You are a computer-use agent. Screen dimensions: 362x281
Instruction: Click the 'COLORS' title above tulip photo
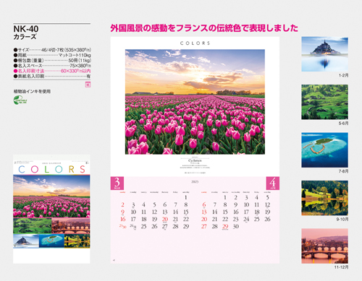(x=195, y=43)
